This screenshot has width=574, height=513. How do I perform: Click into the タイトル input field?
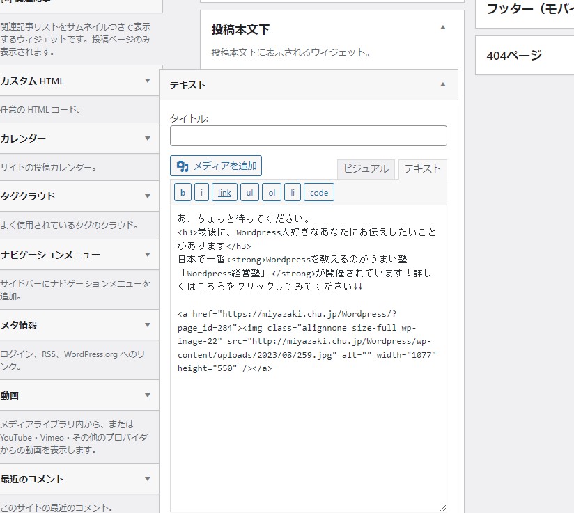tap(308, 136)
